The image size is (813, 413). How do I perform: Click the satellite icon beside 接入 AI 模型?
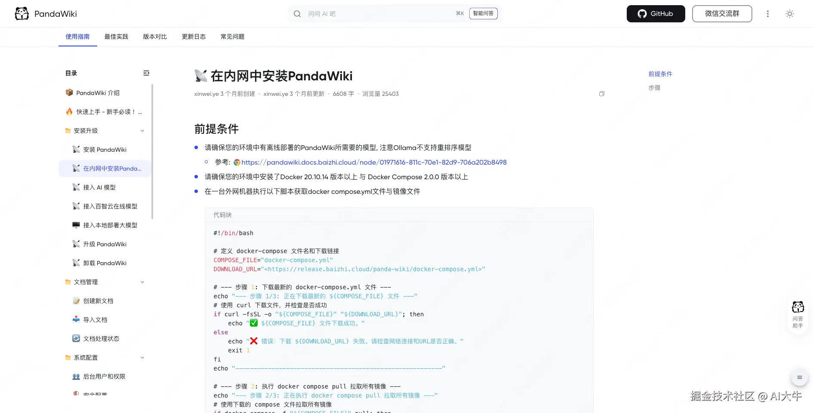tap(76, 187)
